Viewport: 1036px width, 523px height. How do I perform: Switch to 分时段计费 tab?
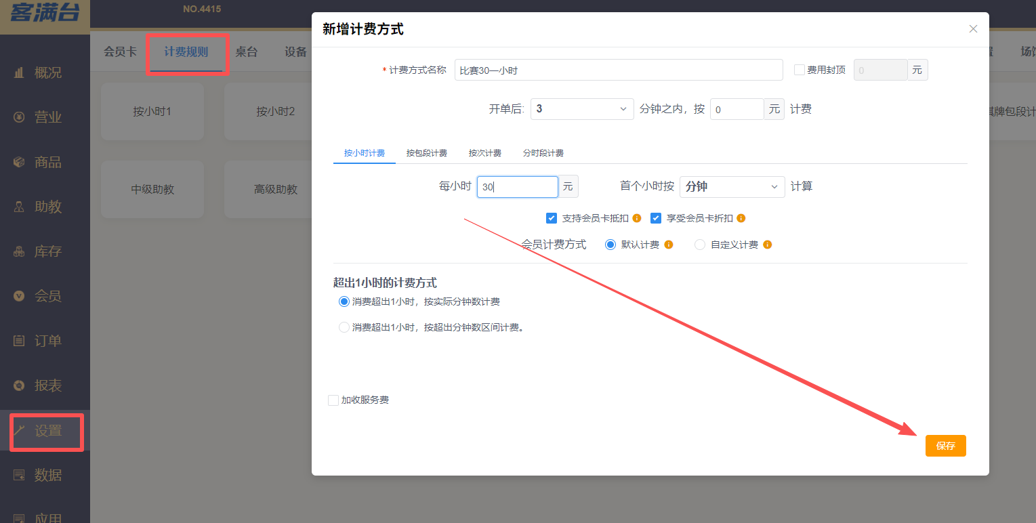tap(543, 153)
